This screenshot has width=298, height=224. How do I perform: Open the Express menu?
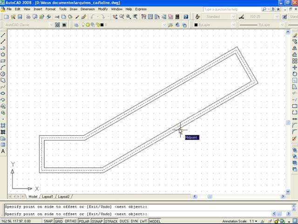pos(141,9)
